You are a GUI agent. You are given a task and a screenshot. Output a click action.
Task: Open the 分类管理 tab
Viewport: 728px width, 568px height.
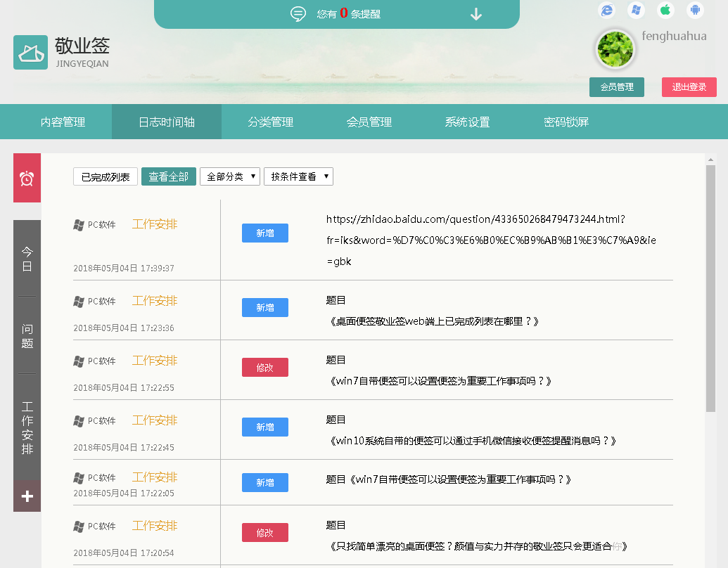click(x=271, y=122)
